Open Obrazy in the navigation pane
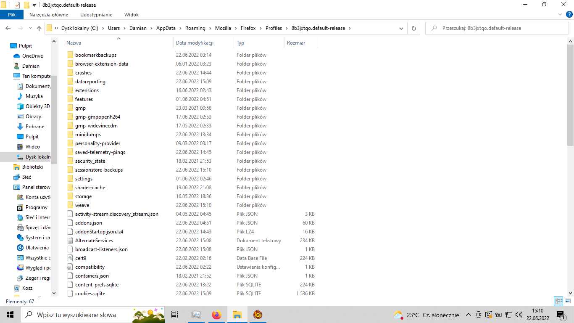The image size is (574, 323). 33,116
